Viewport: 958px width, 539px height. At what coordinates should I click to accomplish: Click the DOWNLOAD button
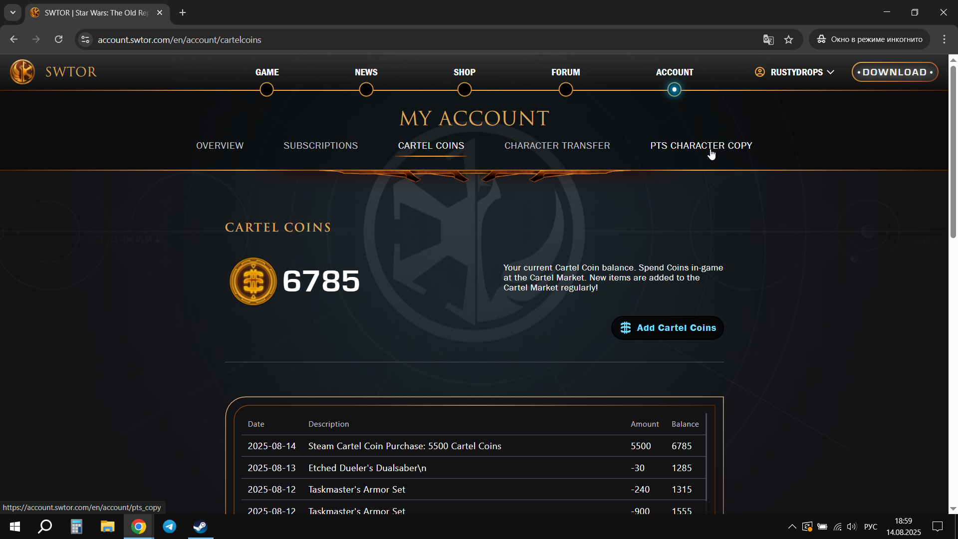tap(895, 72)
